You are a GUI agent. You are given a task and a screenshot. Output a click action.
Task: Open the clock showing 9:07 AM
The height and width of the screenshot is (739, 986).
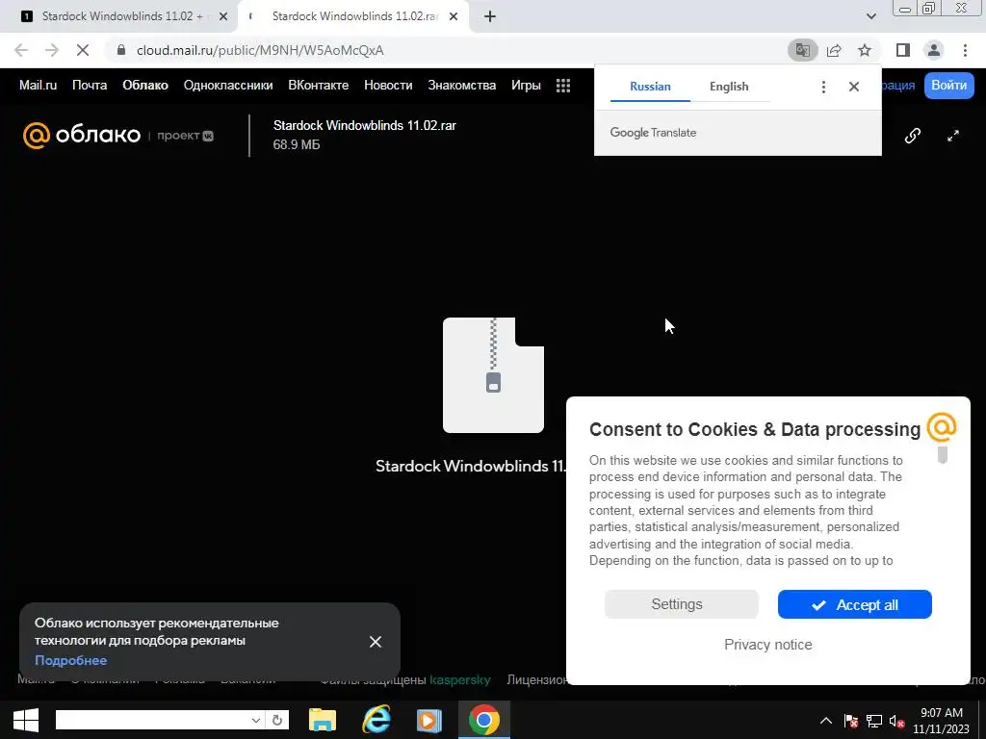(x=942, y=721)
